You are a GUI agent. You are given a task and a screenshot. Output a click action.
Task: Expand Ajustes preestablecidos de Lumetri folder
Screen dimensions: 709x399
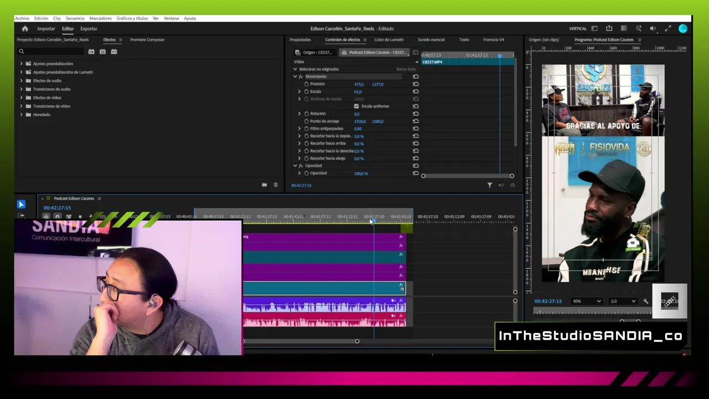(21, 72)
